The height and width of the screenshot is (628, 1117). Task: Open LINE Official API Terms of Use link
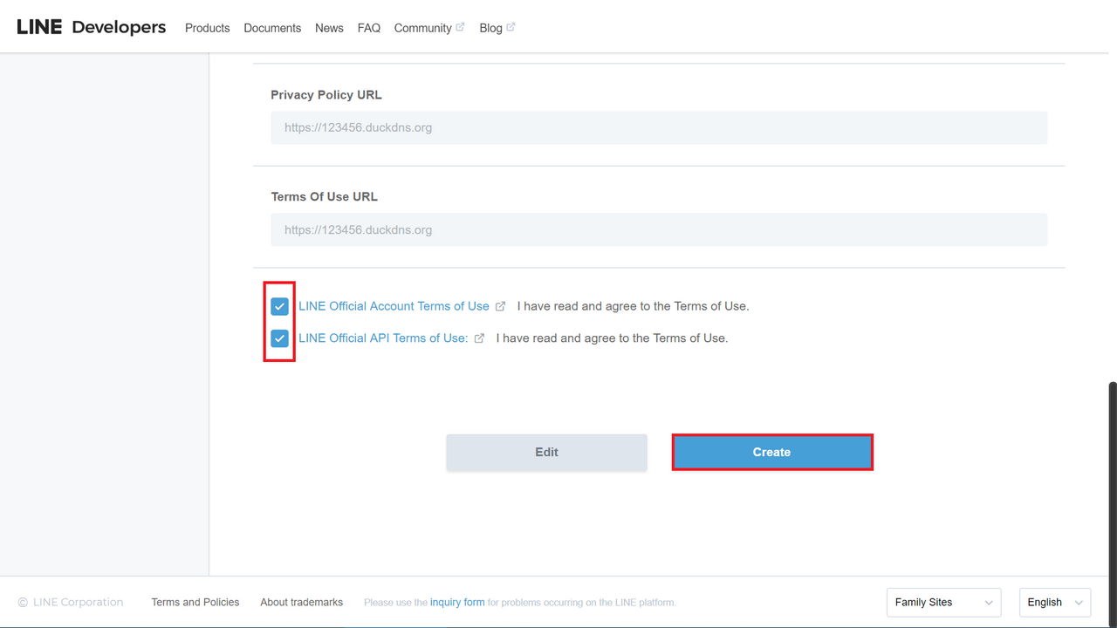tap(383, 338)
